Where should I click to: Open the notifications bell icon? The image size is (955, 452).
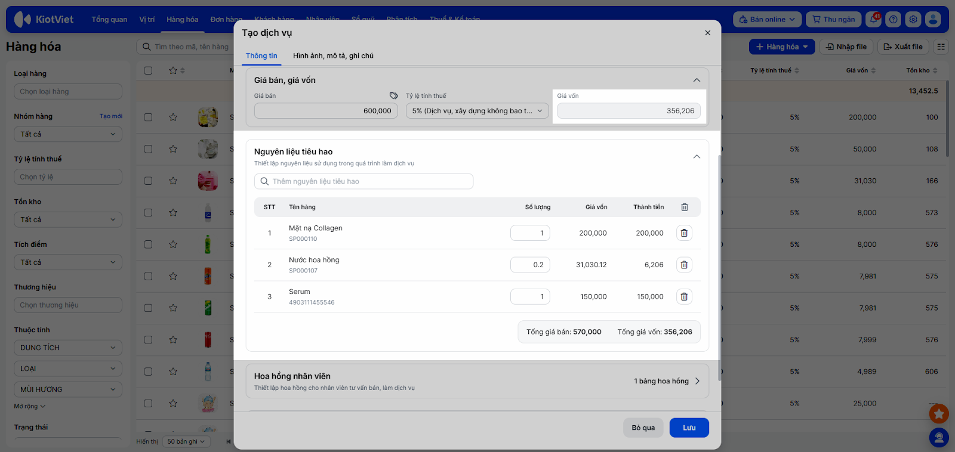tap(874, 19)
